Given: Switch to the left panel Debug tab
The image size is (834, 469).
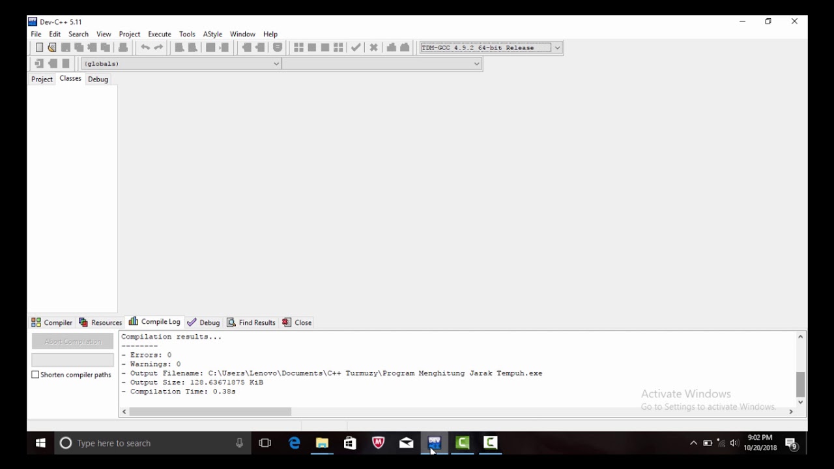Looking at the screenshot, I should pyautogui.click(x=98, y=79).
